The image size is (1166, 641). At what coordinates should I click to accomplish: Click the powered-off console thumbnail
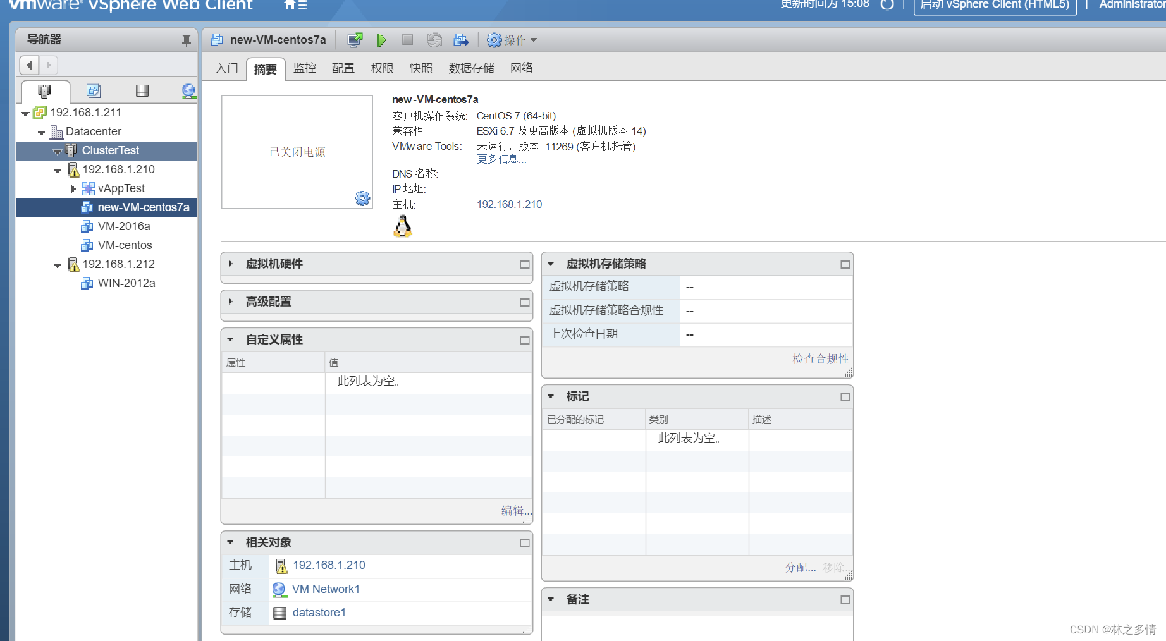coord(297,152)
